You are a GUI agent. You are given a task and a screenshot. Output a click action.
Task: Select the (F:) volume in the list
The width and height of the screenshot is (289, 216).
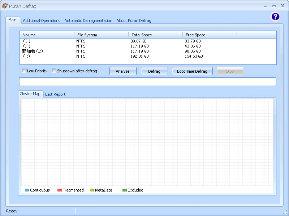[x=27, y=56]
